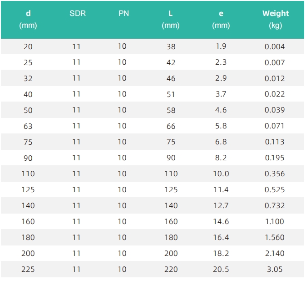The height and width of the screenshot is (286, 306).
Task: Click the weight value 1.560
Action: (275, 237)
